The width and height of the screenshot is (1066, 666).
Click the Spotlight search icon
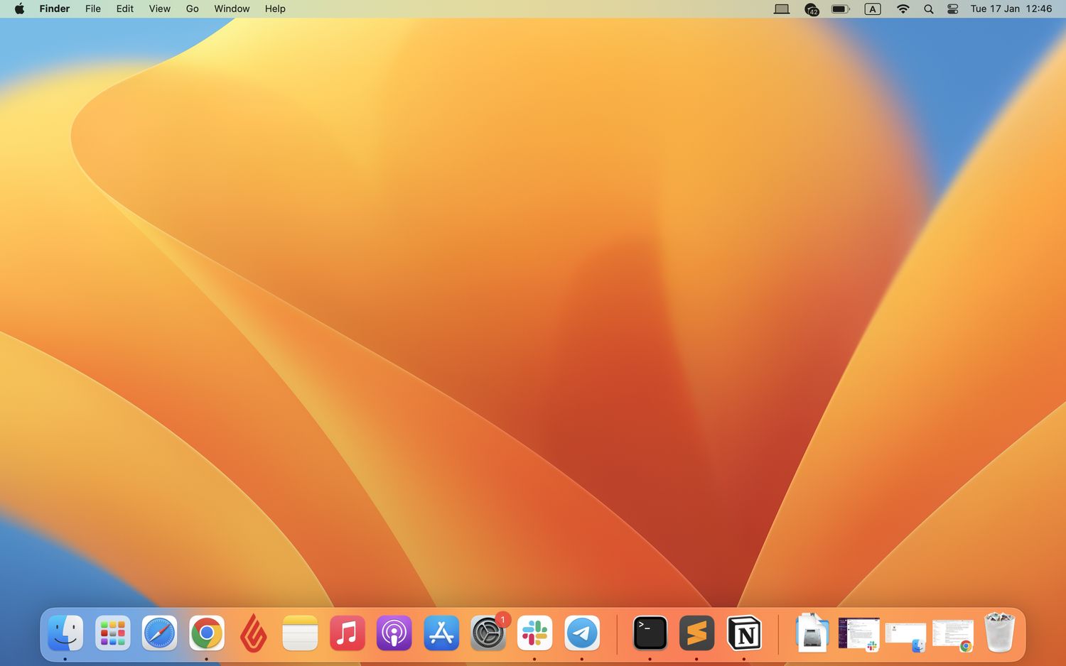point(928,9)
